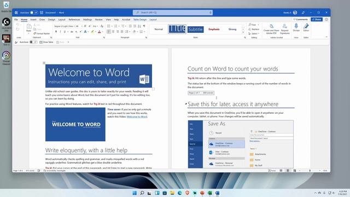The image size is (350, 197).
Task: Click the text highlight color marker
Action: click(92, 32)
